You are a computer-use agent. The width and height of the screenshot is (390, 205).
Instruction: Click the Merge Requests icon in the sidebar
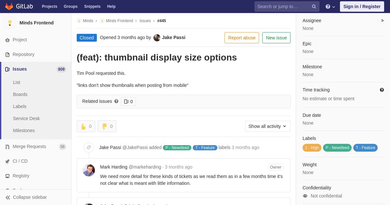pos(7,147)
